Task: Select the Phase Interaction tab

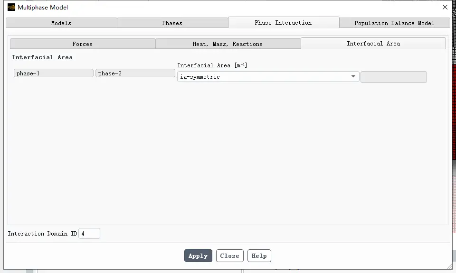Action: pyautogui.click(x=284, y=23)
